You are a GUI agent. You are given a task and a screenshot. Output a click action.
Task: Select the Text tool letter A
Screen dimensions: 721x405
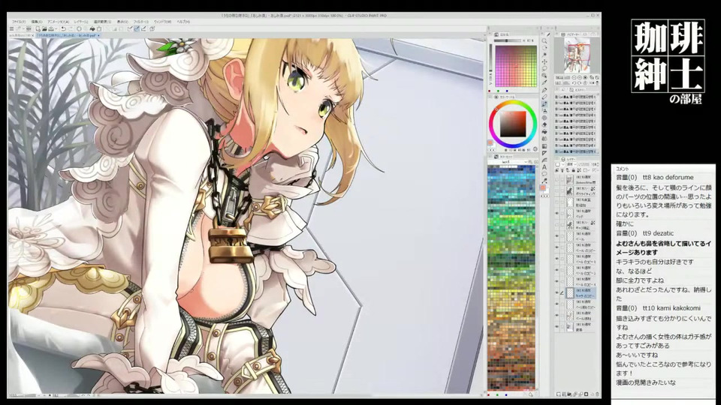[545, 166]
